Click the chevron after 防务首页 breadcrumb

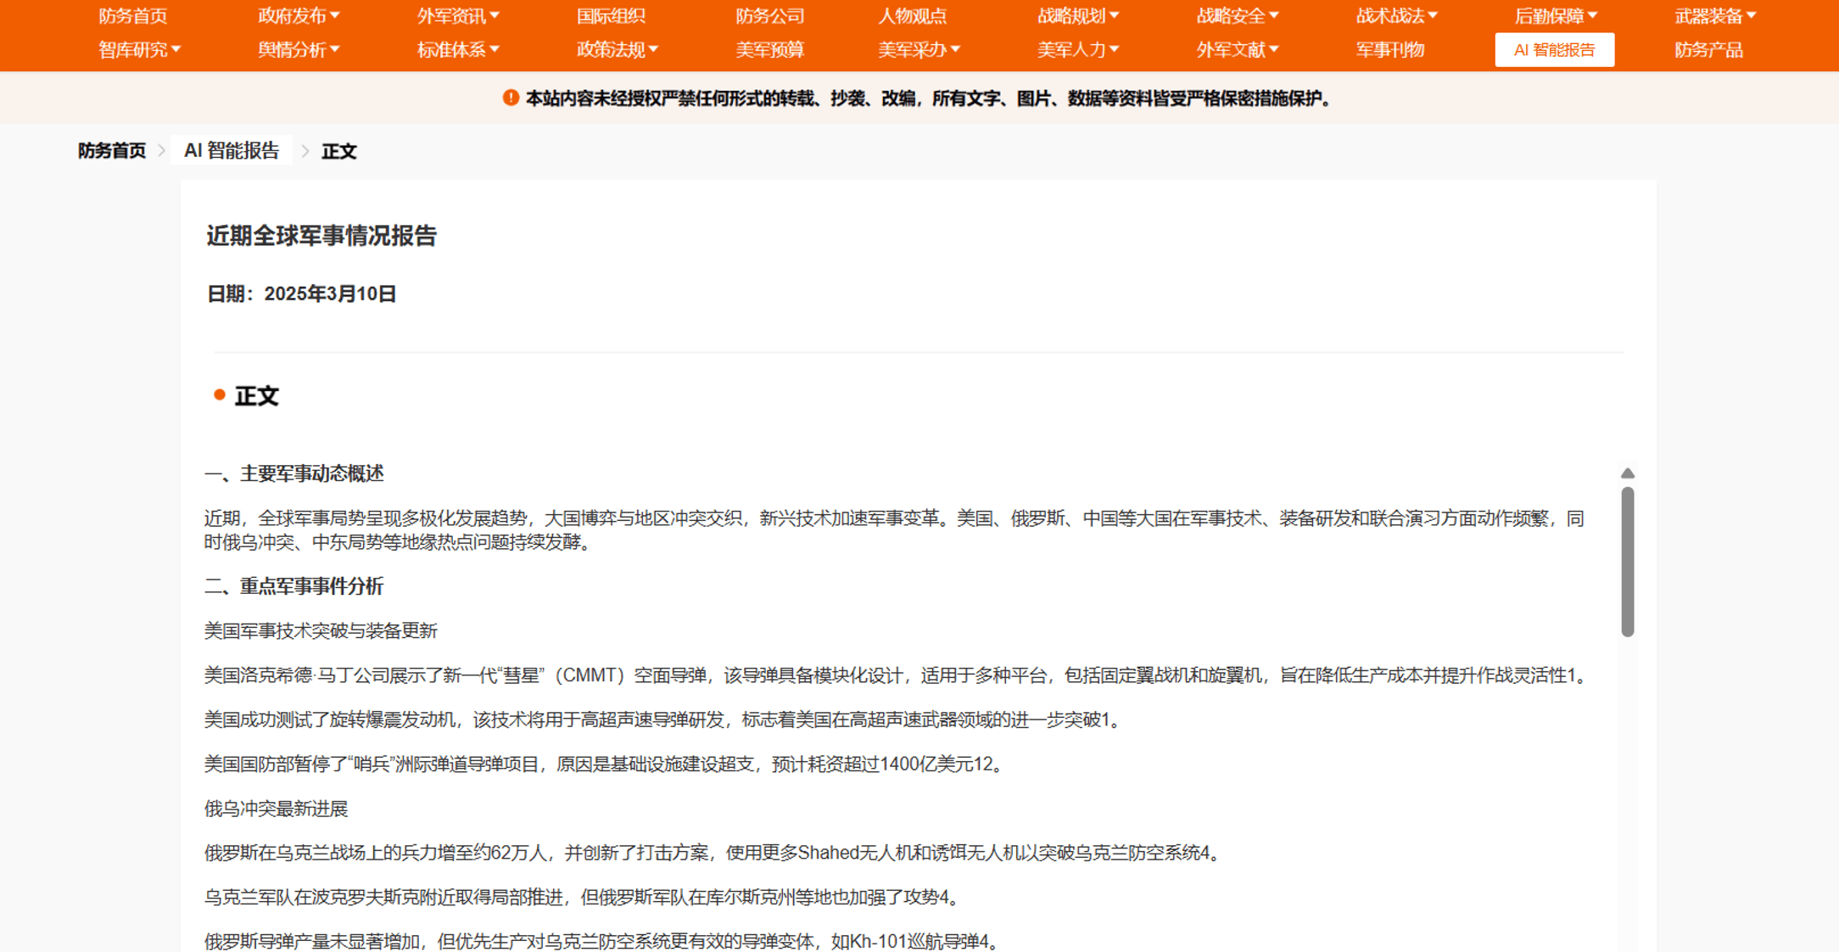pos(162,151)
